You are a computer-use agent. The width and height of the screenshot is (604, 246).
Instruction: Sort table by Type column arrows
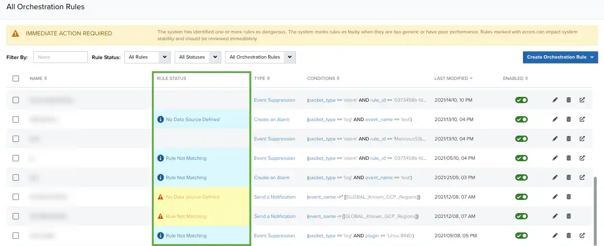tap(268, 78)
